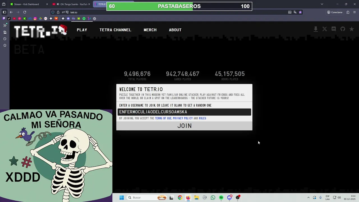359x202 pixels.
Task: Open the Google Drive bookmark icon
Action: click(x=40, y=19)
